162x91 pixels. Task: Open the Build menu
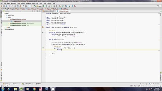click(x=33, y=3)
